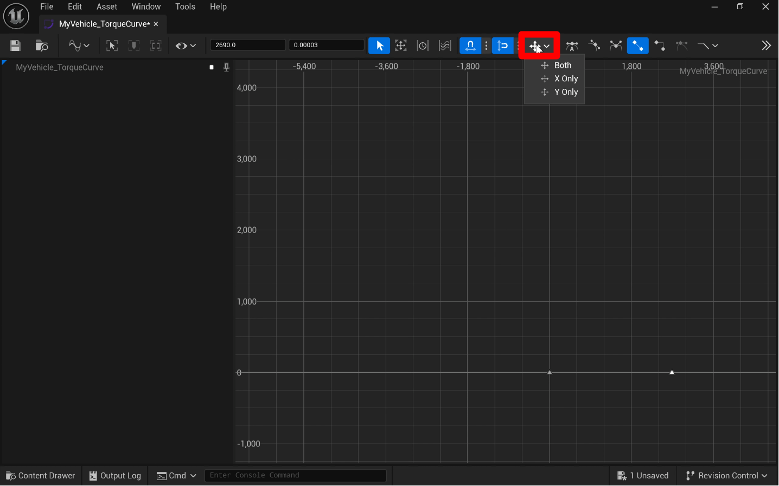Click the Y Only vertical arrows icon
Viewport: 779px width, 486px height.
[545, 92]
